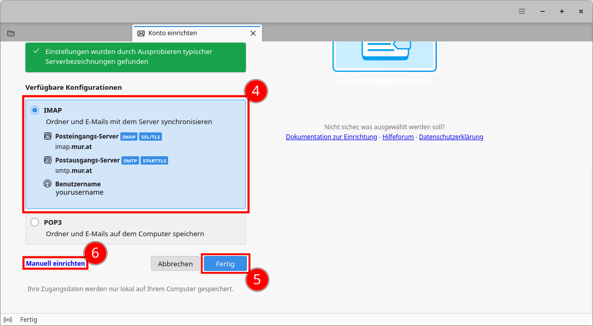
Task: Open the hamburger application menu
Action: click(x=522, y=11)
